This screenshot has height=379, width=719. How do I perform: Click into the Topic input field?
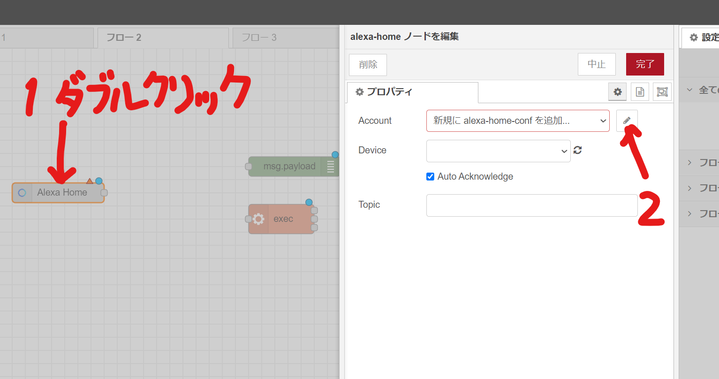532,205
